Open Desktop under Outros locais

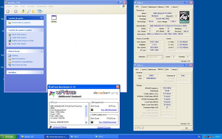15,56
